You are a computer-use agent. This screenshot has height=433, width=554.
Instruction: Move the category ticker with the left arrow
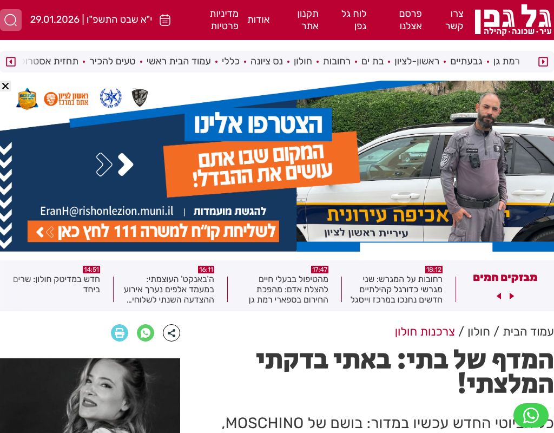tap(11, 62)
